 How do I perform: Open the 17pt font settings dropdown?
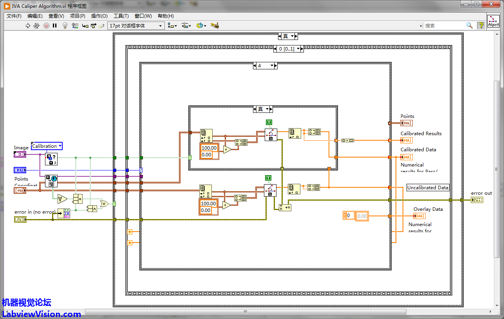pos(136,26)
